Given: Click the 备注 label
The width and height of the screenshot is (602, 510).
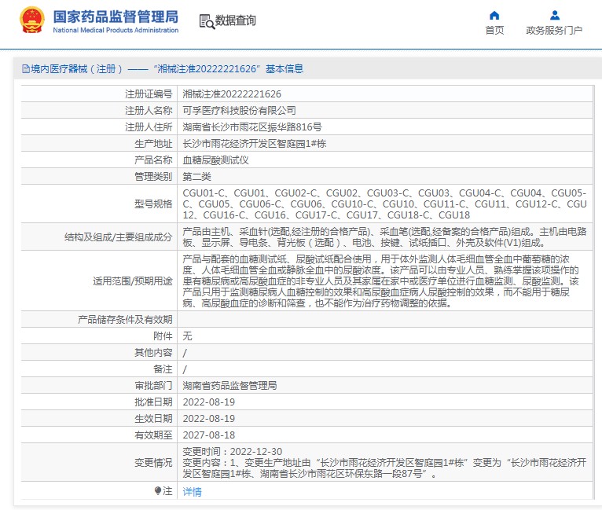Looking at the screenshot, I should (163, 369).
